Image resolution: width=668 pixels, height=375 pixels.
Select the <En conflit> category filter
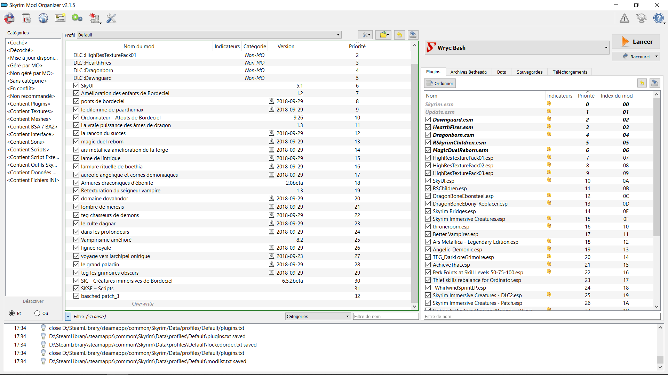[21, 89]
